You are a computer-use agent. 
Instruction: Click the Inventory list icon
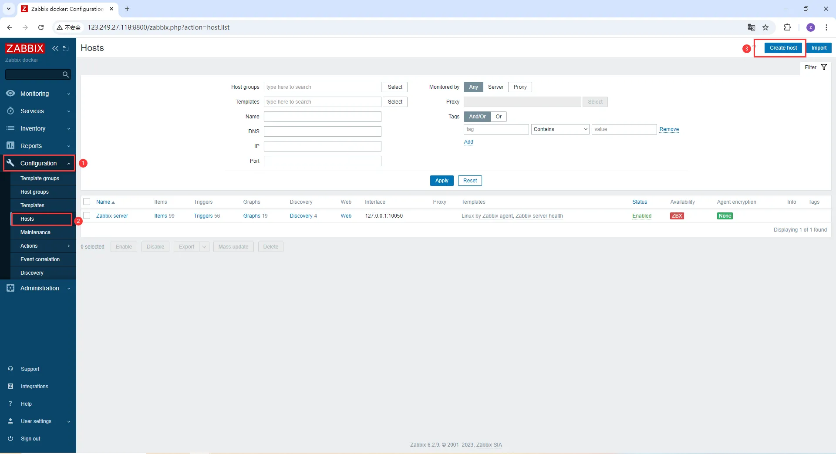coord(10,128)
